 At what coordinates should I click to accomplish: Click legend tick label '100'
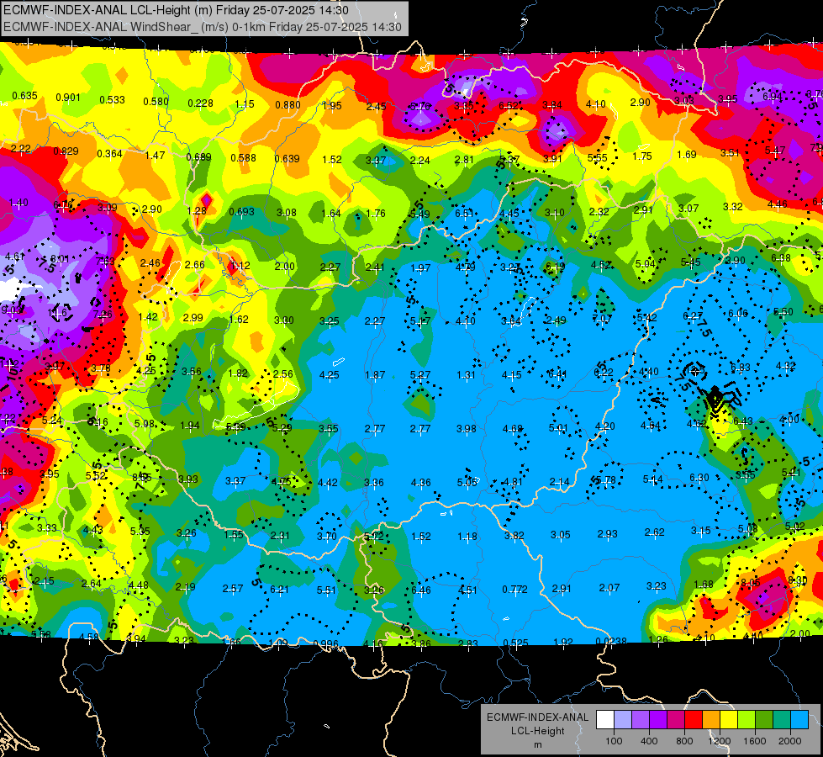tap(614, 741)
